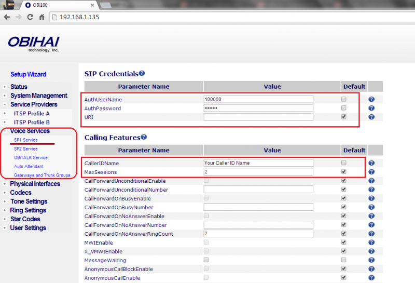Open the OBiTALK Service page
415x283 pixels.
click(31, 157)
